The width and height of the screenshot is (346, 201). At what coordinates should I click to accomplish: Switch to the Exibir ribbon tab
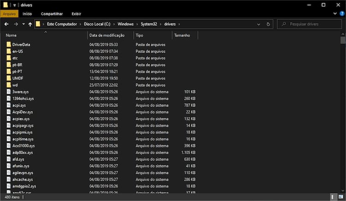tap(76, 14)
